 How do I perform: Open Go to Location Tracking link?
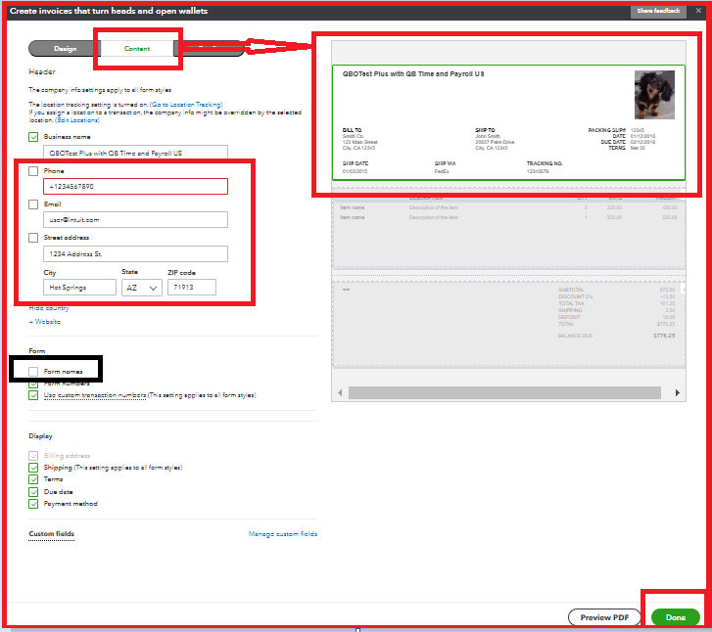pos(186,105)
